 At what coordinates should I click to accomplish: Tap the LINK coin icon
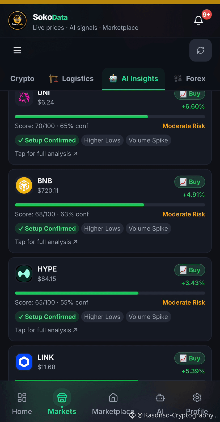(24, 362)
